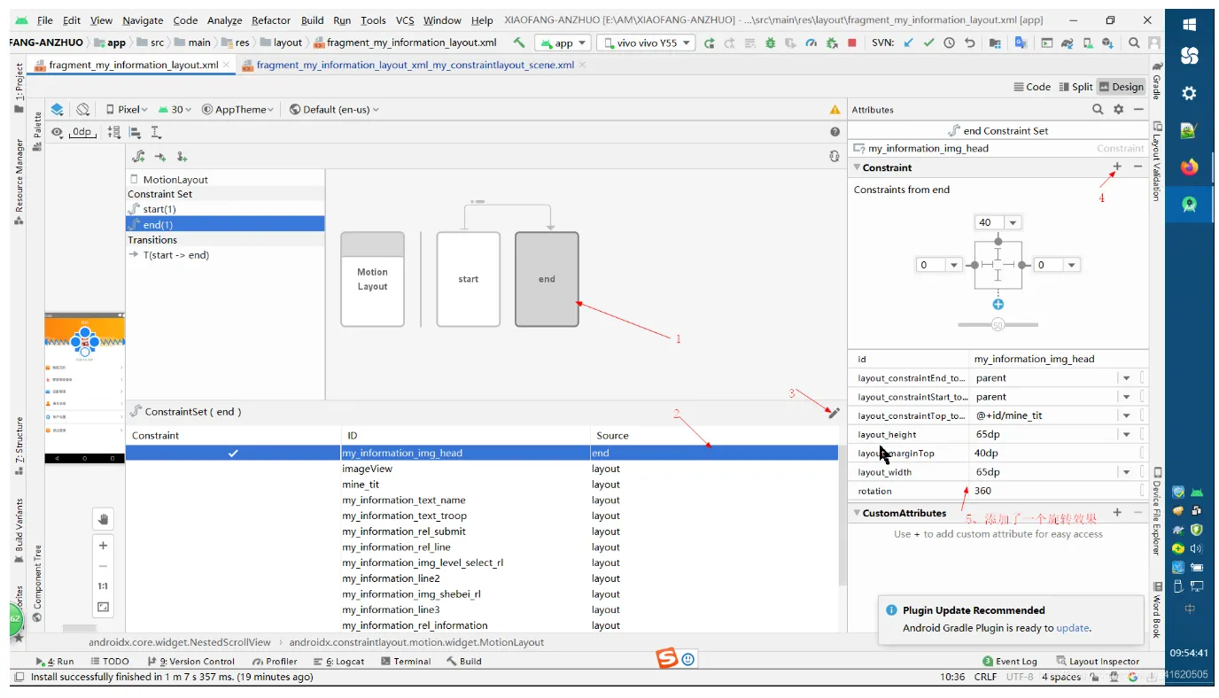1219x698 pixels.
Task: Stop the running app with red square
Action: pos(851,43)
